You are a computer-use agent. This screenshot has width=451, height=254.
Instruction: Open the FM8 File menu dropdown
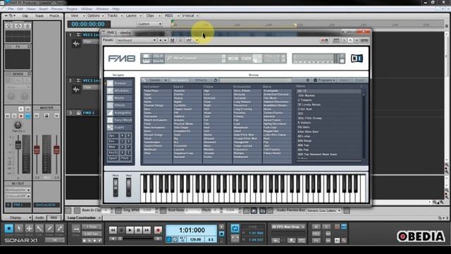point(158,56)
